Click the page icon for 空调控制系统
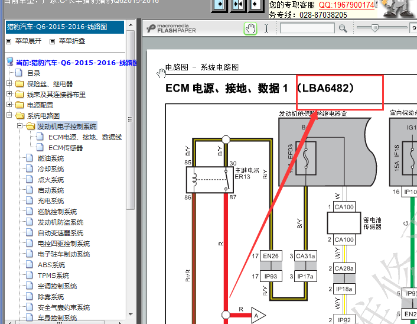This screenshot has width=417, height=324. (30, 286)
